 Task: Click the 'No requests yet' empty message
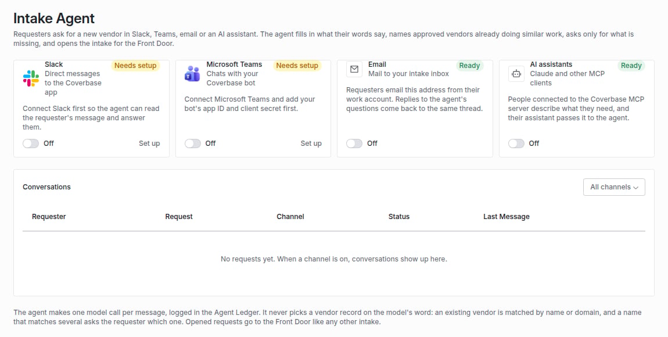pos(334,259)
